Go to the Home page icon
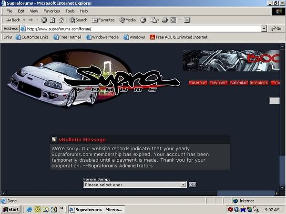The image size is (286, 214). (61, 20)
